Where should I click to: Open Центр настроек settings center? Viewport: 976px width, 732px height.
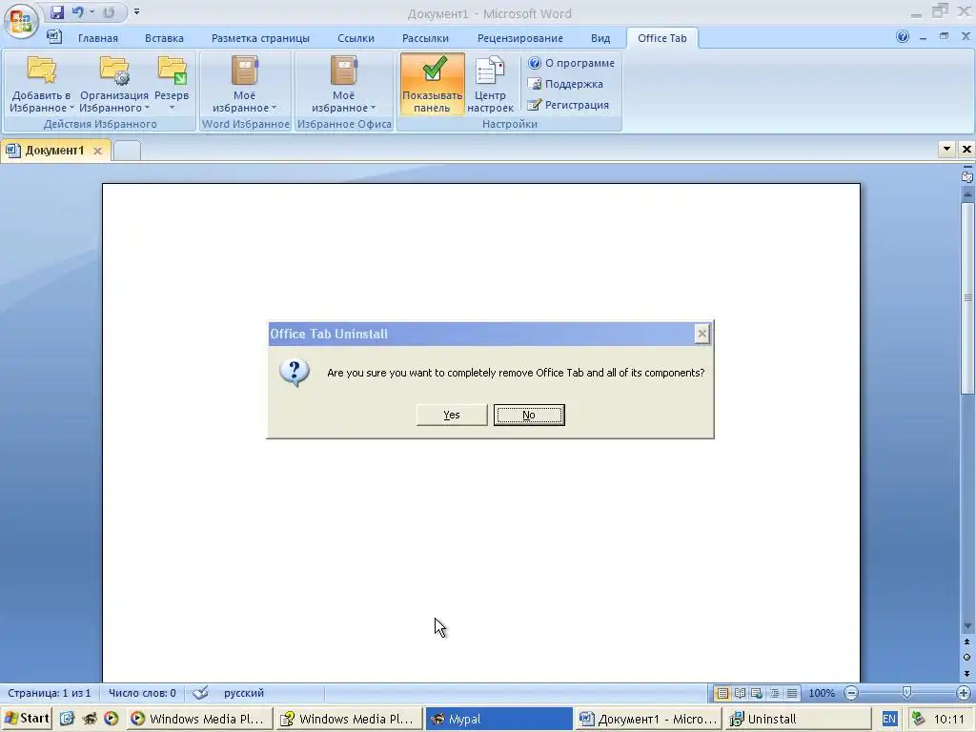(490, 84)
